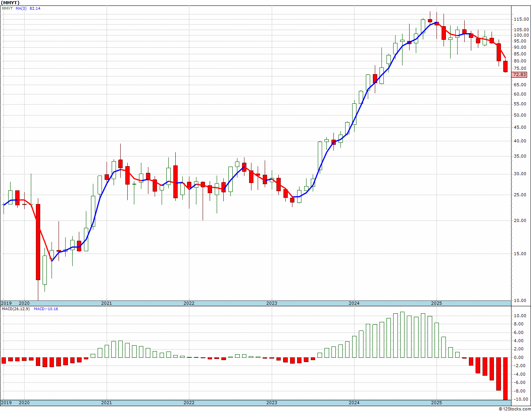Select the 35.00 price axis label

[520, 156]
